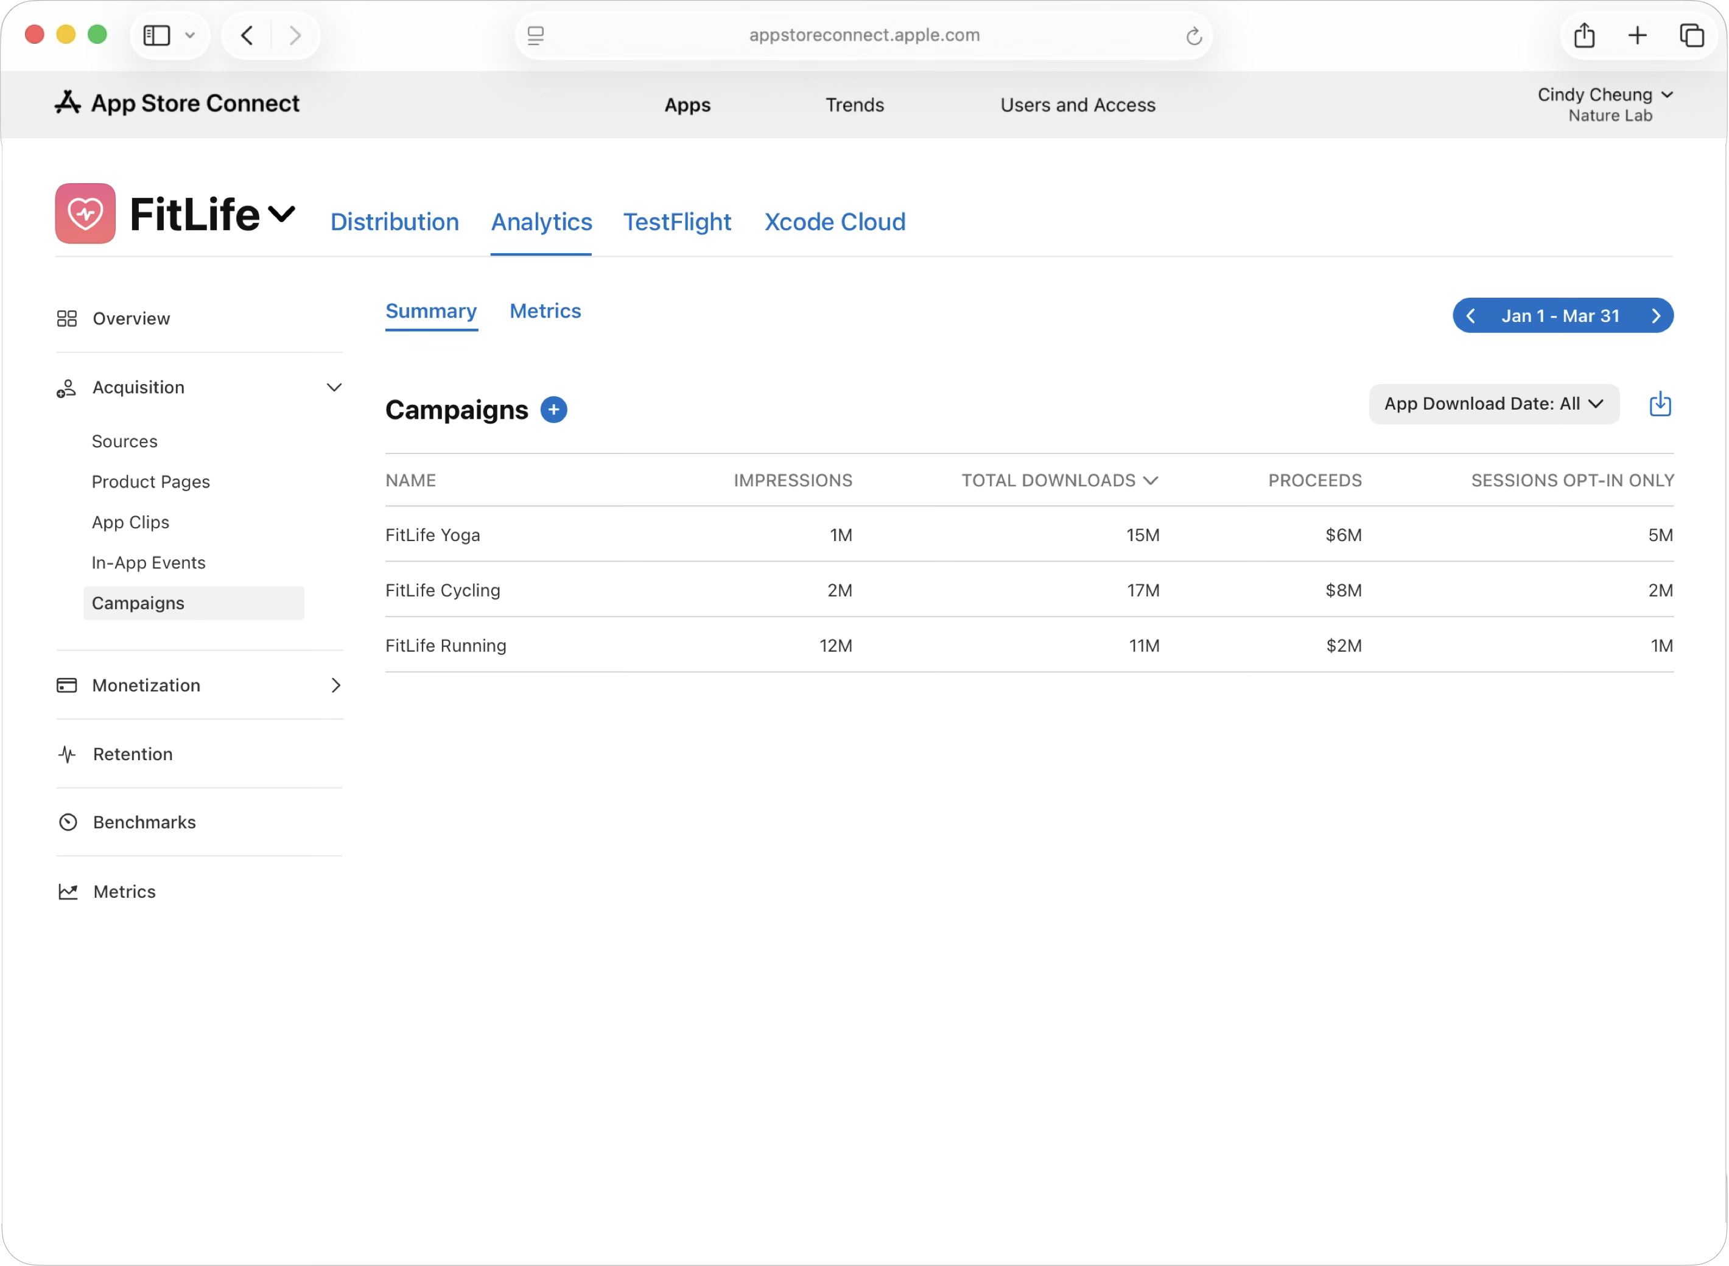1729x1266 pixels.
Task: Click the FitLife app icon
Action: point(85,213)
